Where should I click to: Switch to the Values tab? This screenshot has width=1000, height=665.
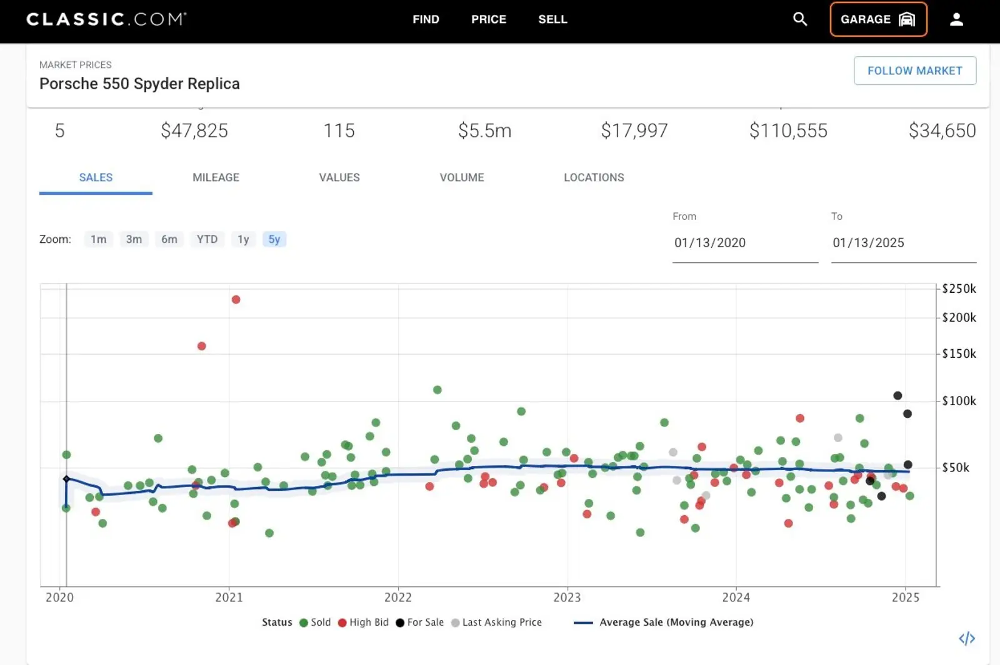click(x=339, y=177)
